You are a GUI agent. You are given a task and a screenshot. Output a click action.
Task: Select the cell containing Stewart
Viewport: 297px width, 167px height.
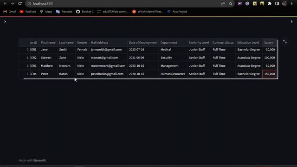(48, 58)
